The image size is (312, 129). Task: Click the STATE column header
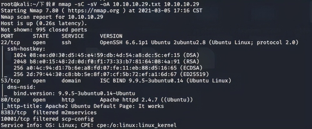coord(41,36)
